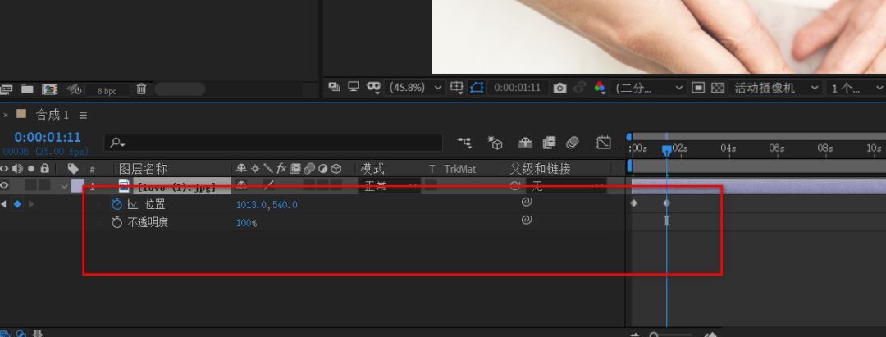The width and height of the screenshot is (886, 337).
Task: Open Show Channel RGB color icon
Action: point(600,88)
